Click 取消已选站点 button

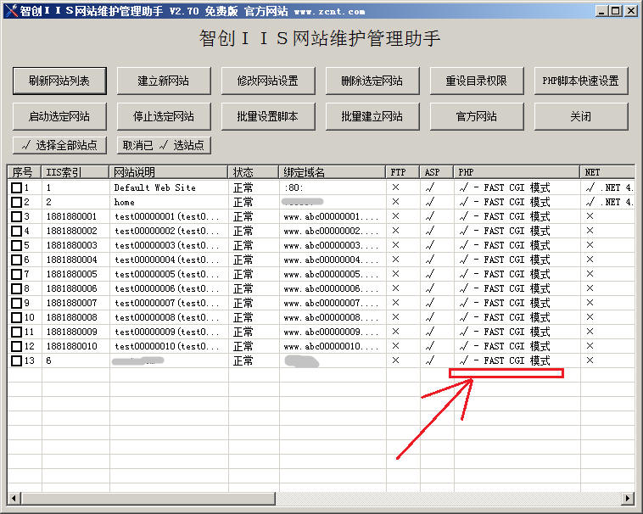coord(164,145)
